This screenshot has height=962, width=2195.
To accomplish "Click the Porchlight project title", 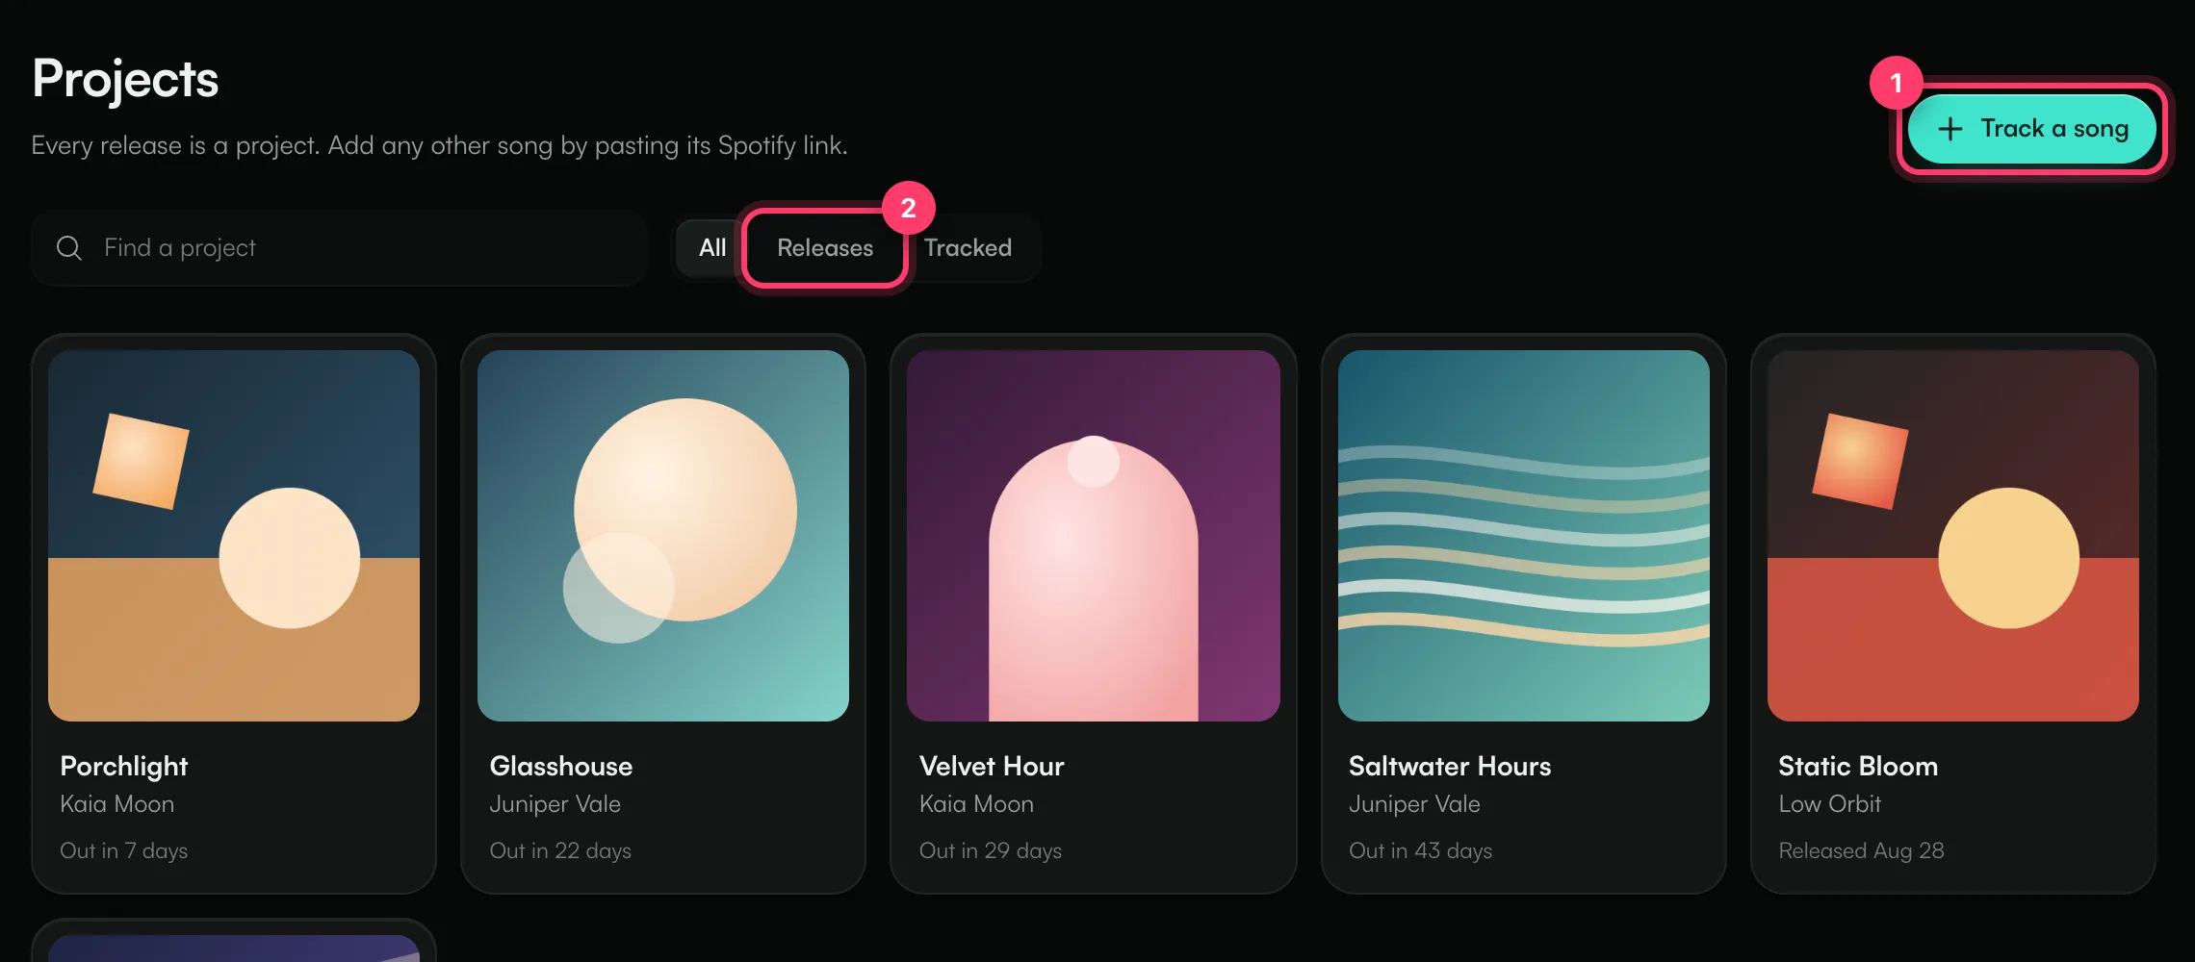I will [x=124, y=767].
